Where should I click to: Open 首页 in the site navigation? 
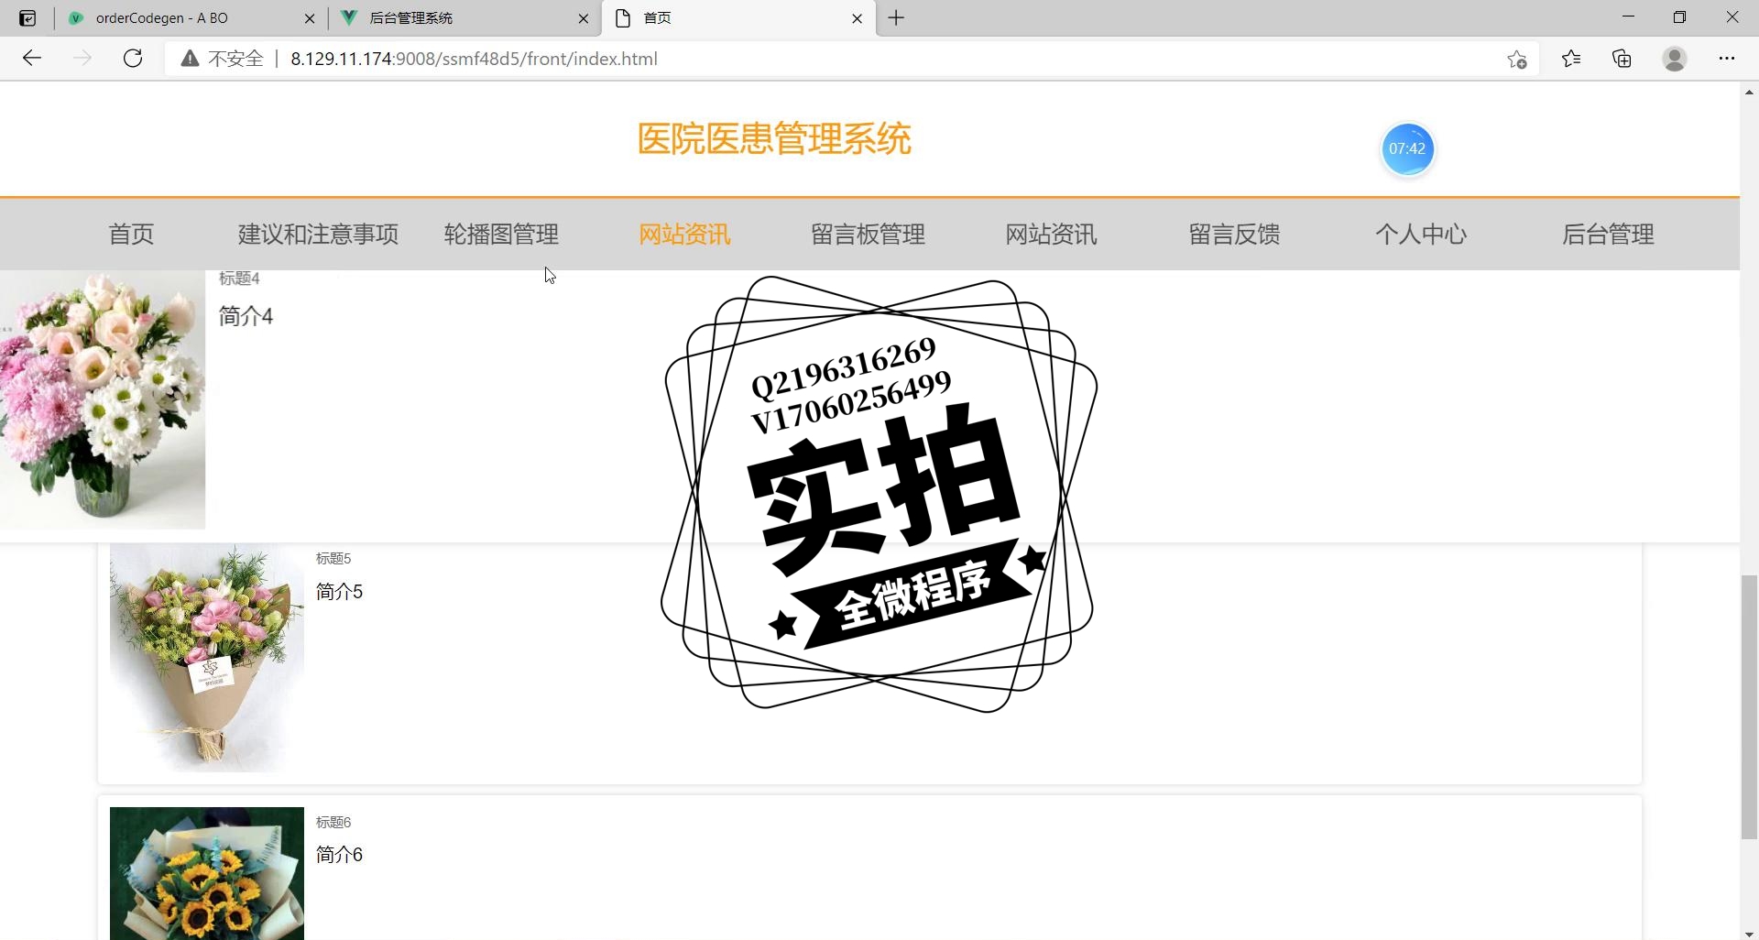tap(131, 235)
